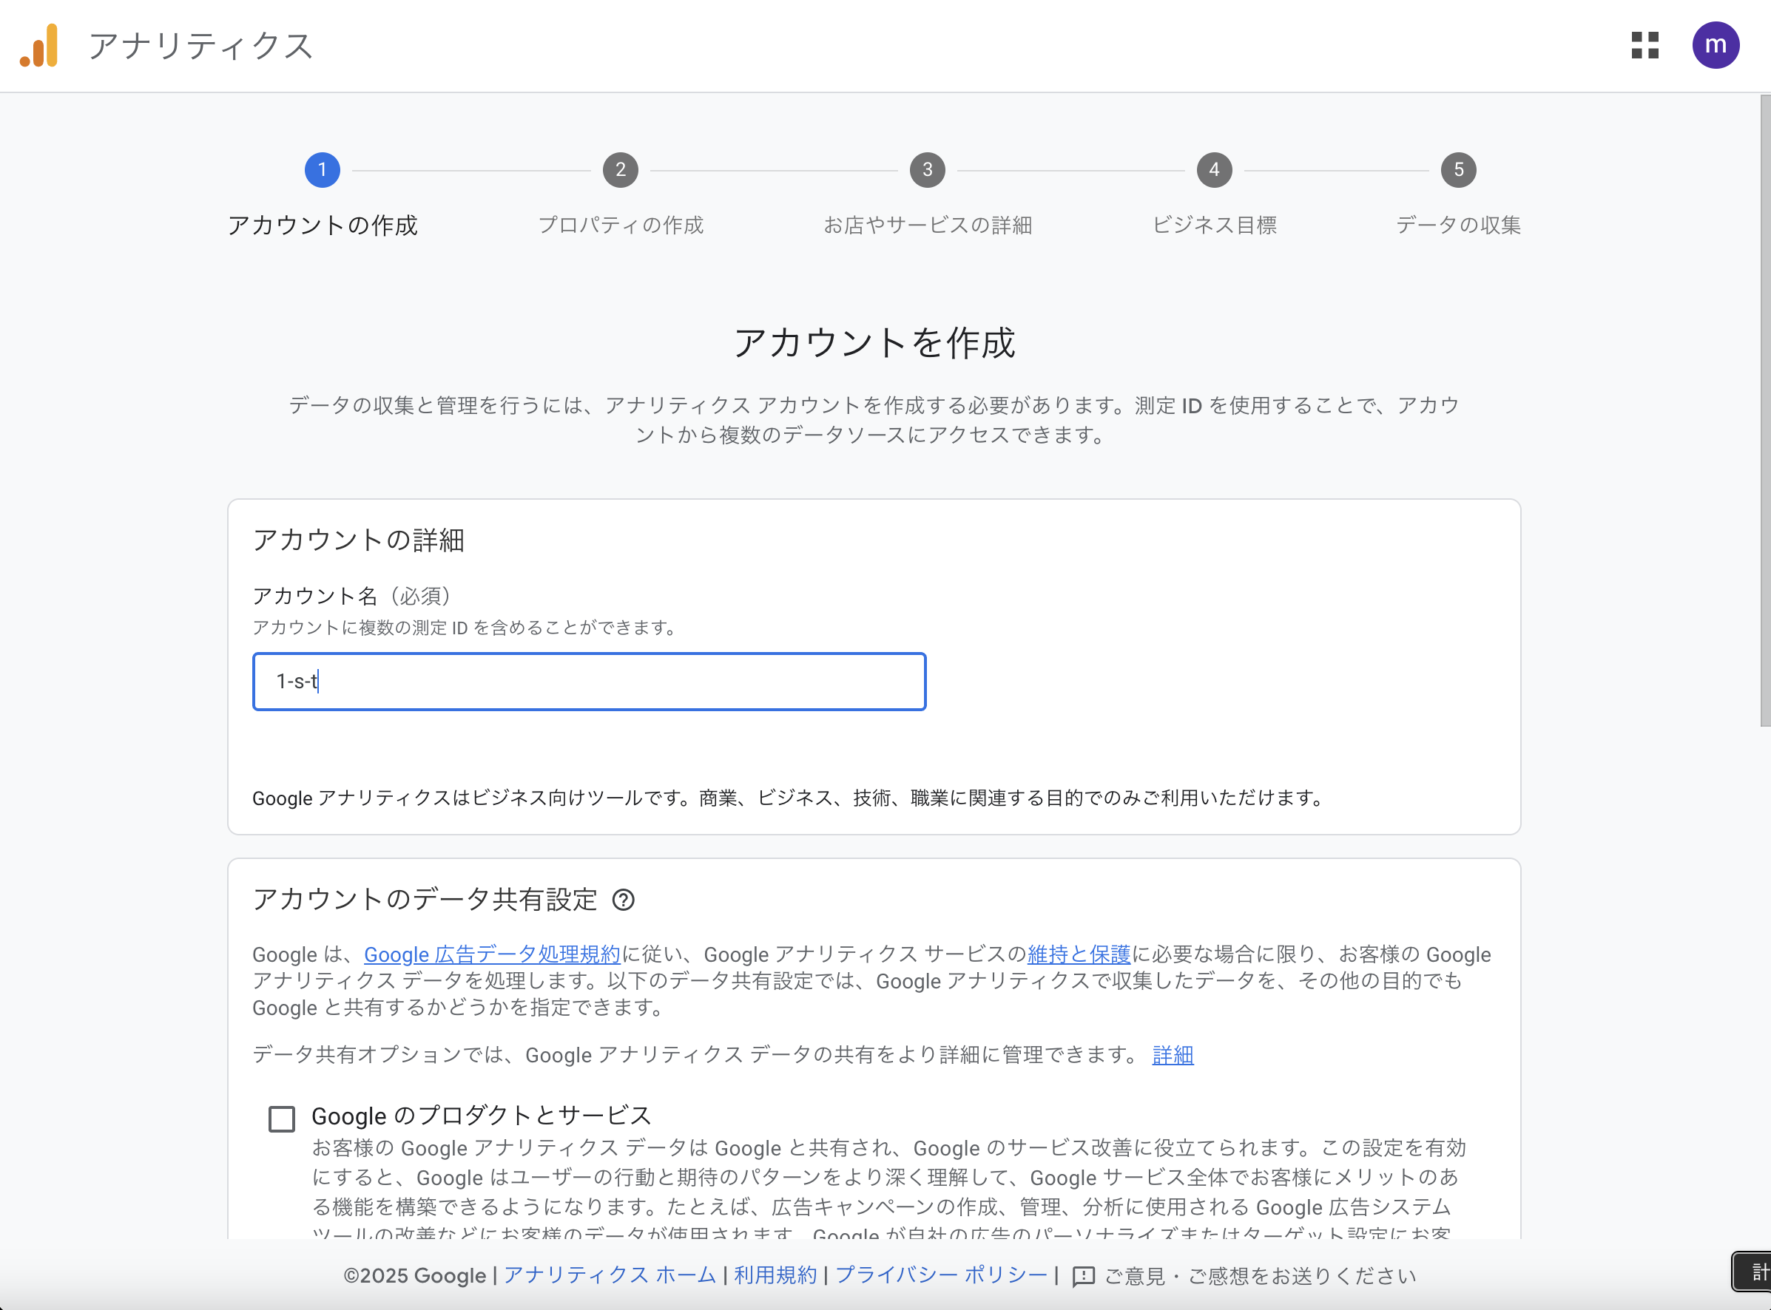Open the 詳細 link for data sharing options

point(1173,1055)
